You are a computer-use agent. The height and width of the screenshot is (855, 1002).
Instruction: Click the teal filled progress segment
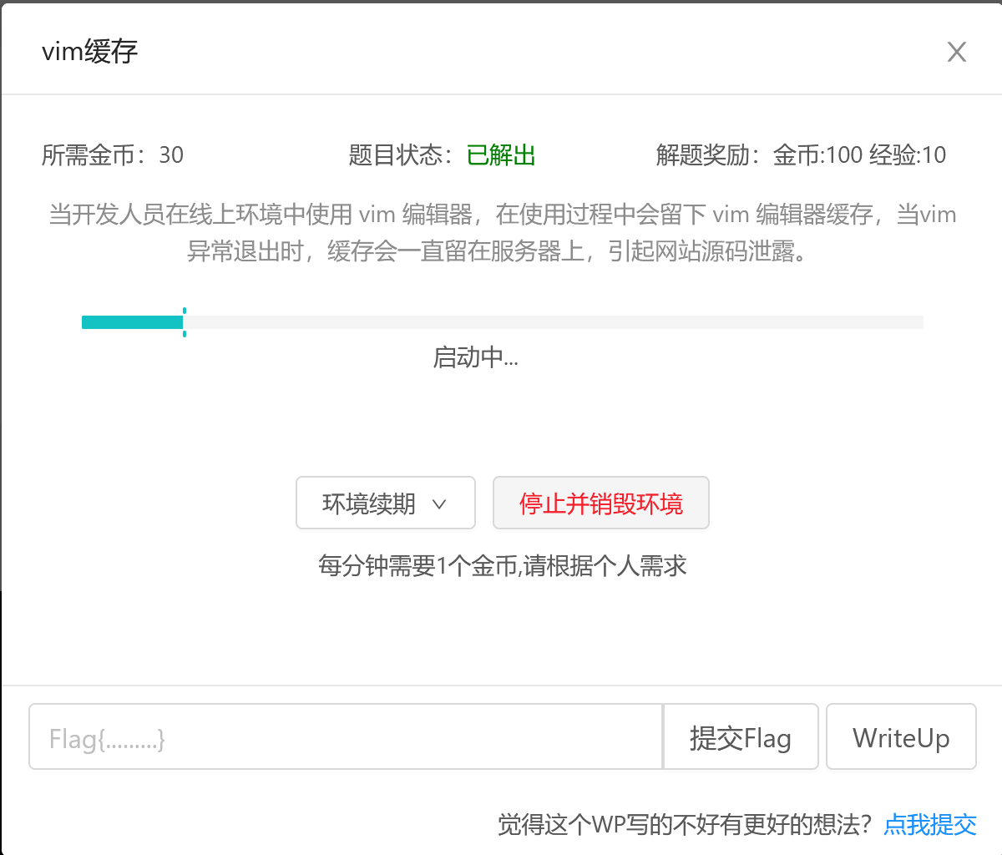(x=132, y=321)
